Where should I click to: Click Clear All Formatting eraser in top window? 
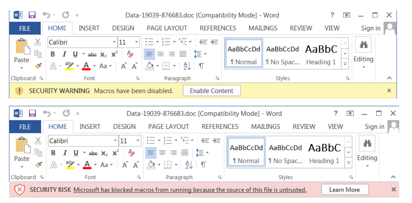tap(130, 54)
